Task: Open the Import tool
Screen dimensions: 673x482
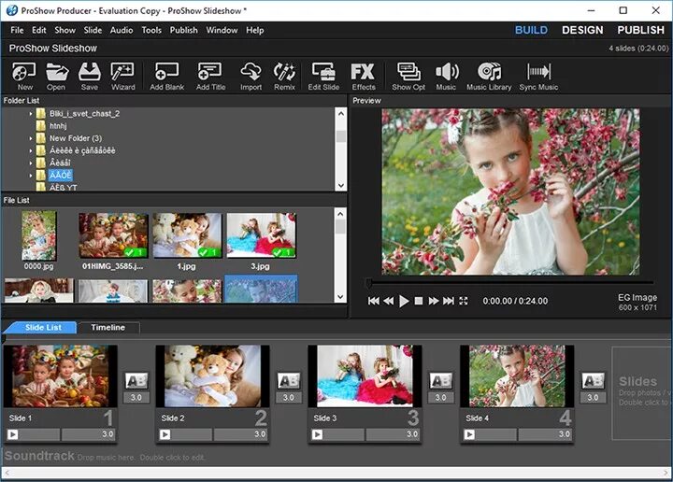Action: point(251,76)
